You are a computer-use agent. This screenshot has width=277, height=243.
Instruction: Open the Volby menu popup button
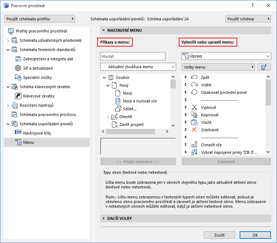218,67
